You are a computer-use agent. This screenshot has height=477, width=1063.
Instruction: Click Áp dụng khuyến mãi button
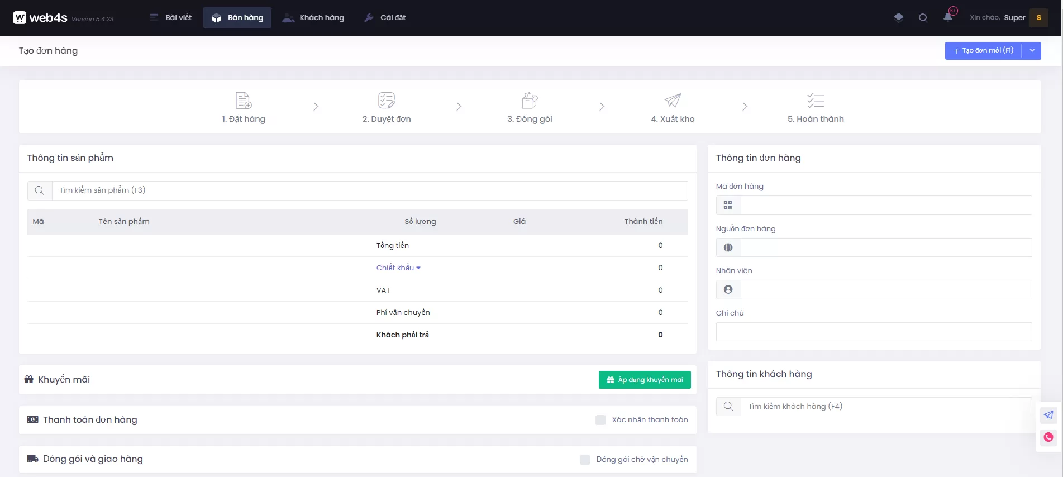coord(645,380)
